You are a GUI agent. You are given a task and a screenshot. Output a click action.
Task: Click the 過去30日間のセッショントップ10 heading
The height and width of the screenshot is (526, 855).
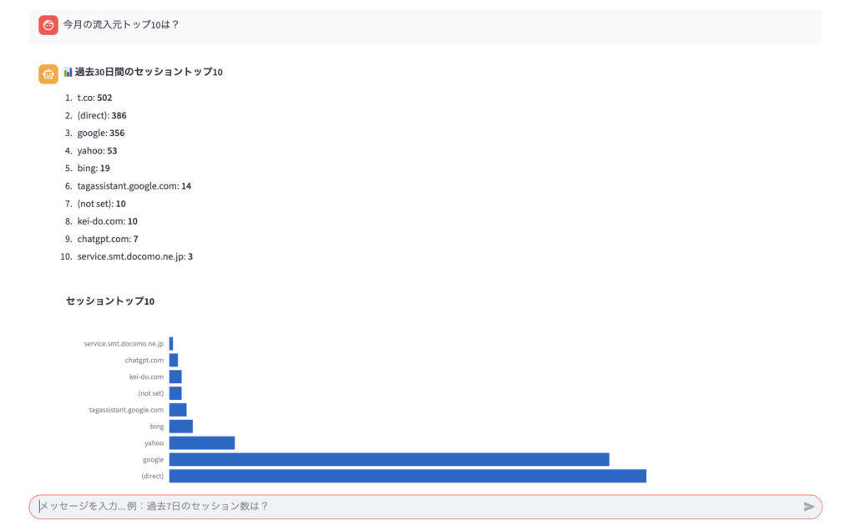coord(149,73)
